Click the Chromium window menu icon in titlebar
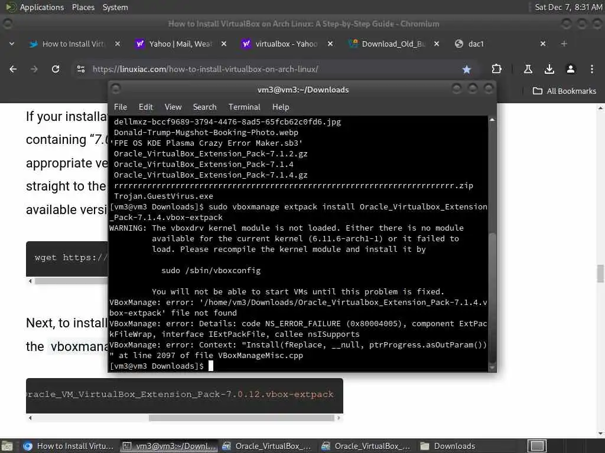Screen dimensions: 605x453 (x=8, y=24)
